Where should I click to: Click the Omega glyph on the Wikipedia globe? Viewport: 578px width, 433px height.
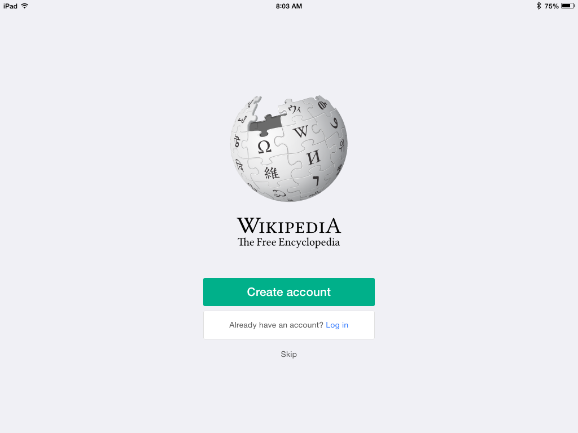[x=264, y=147]
